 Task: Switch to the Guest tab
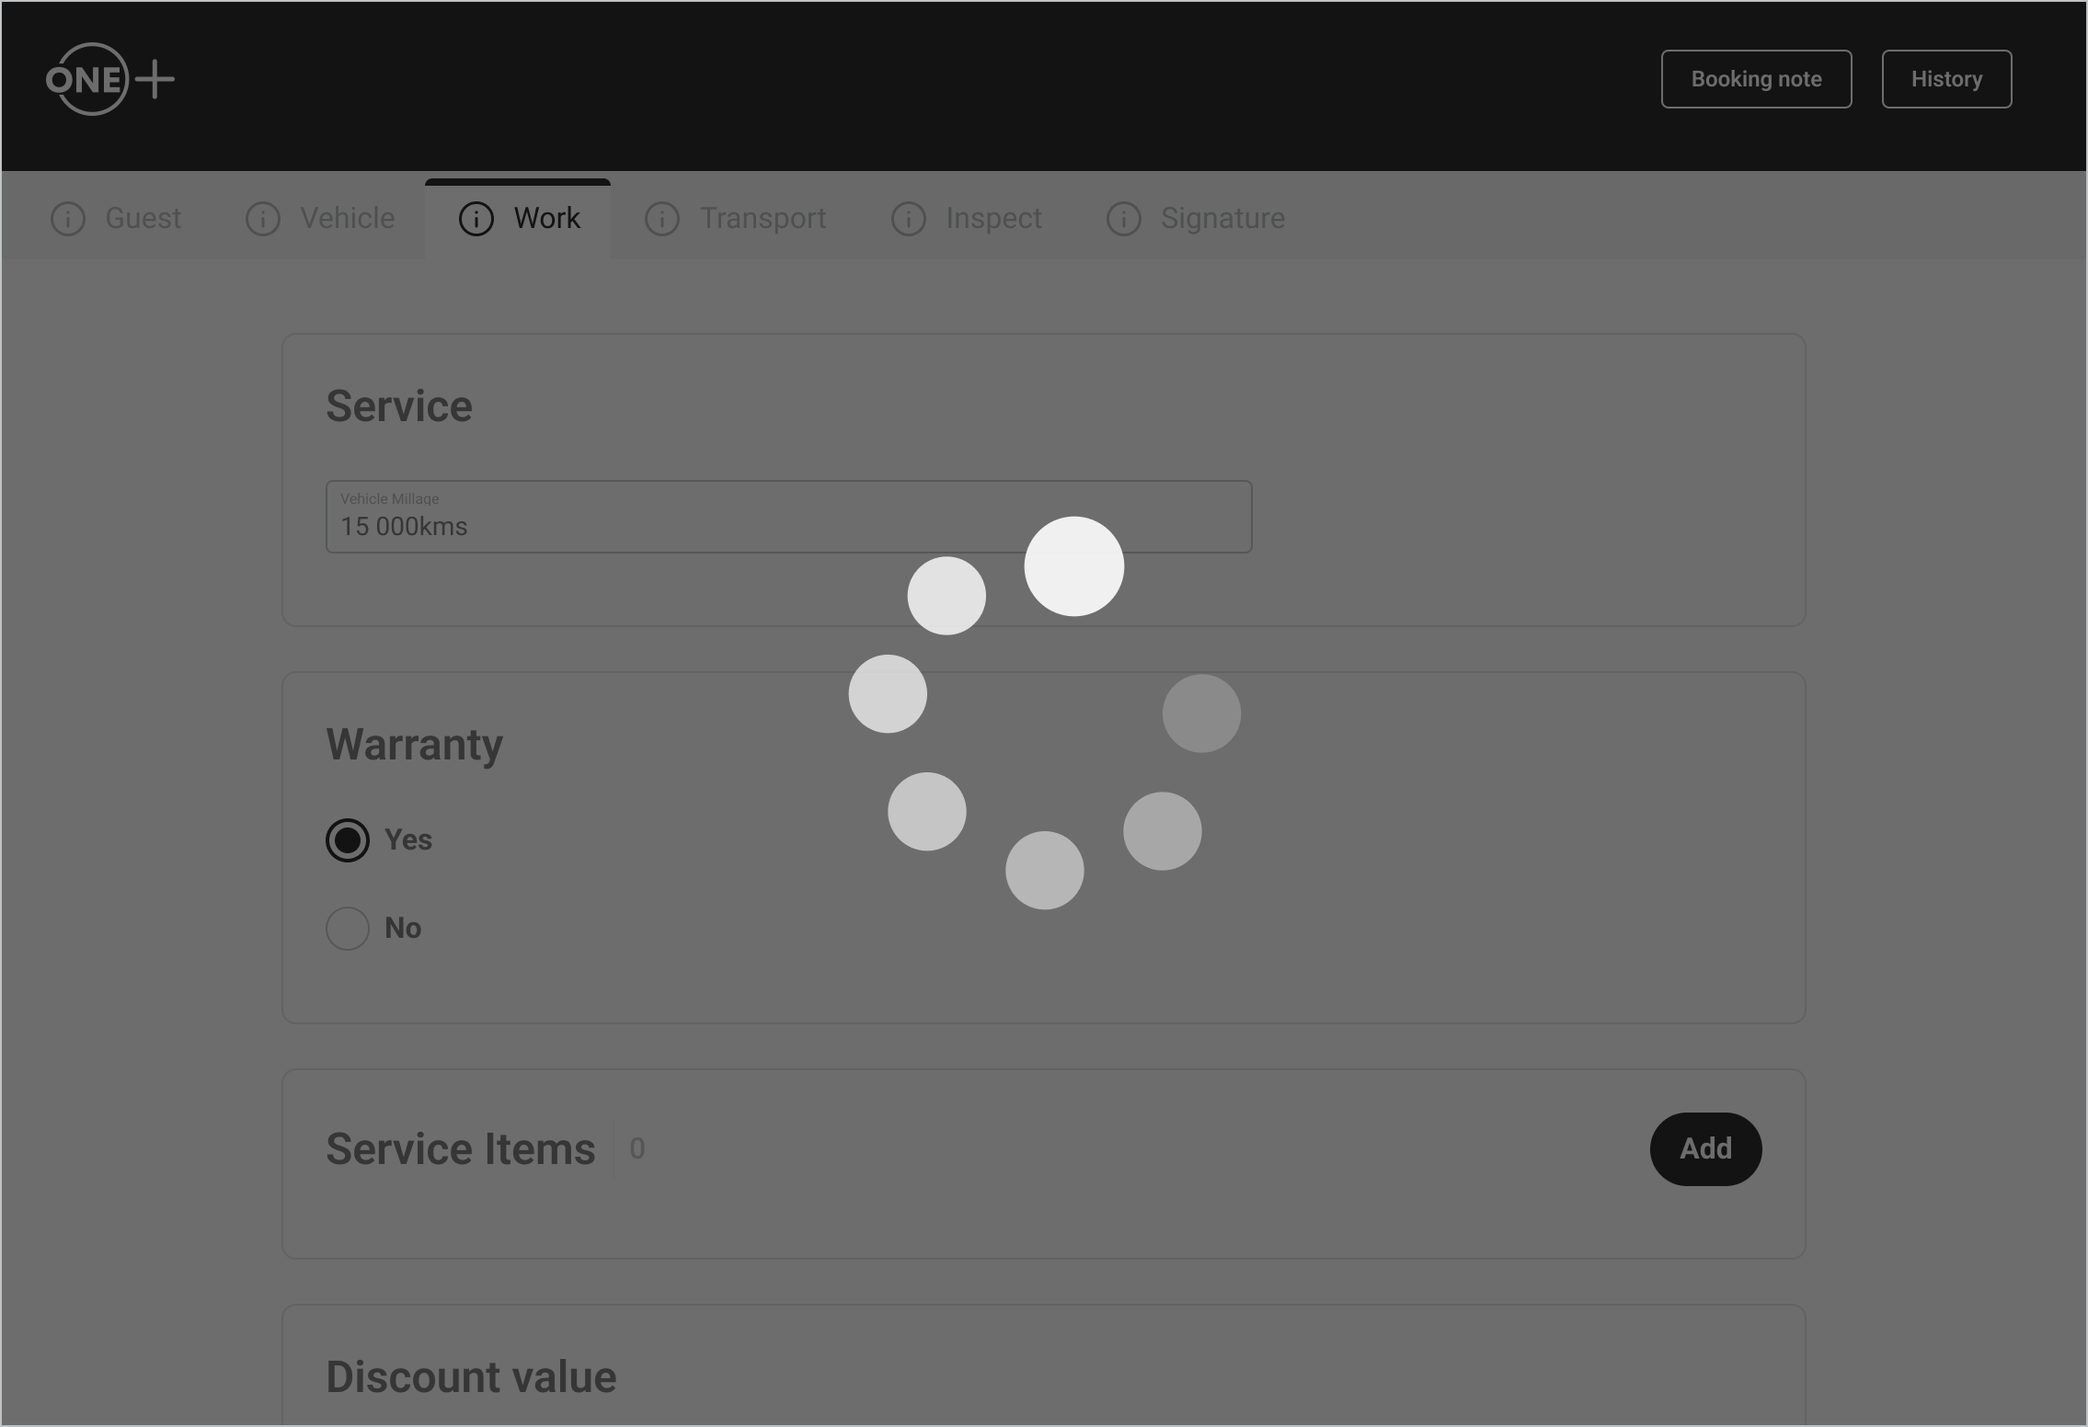click(143, 219)
